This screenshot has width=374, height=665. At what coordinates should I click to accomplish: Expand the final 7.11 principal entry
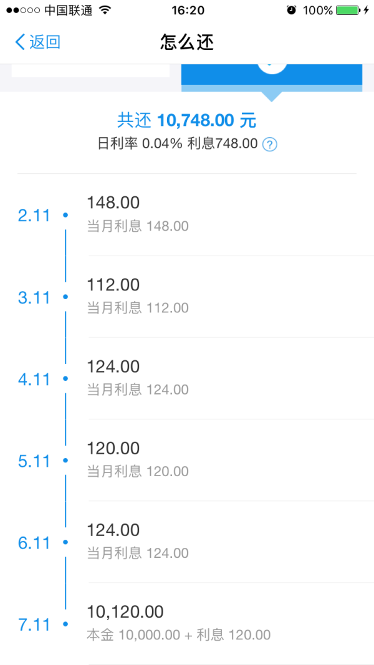tap(187, 623)
